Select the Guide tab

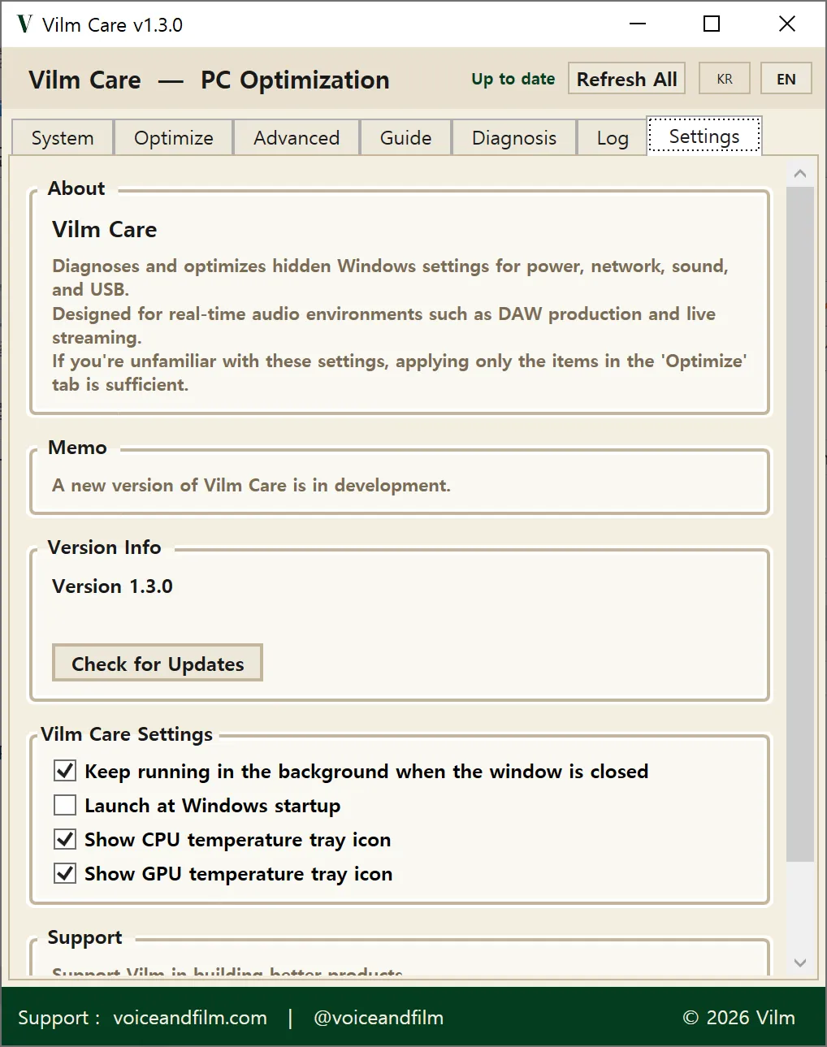[x=406, y=137]
